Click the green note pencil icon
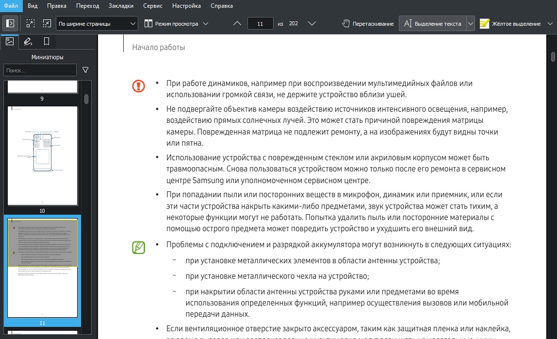 (x=139, y=247)
